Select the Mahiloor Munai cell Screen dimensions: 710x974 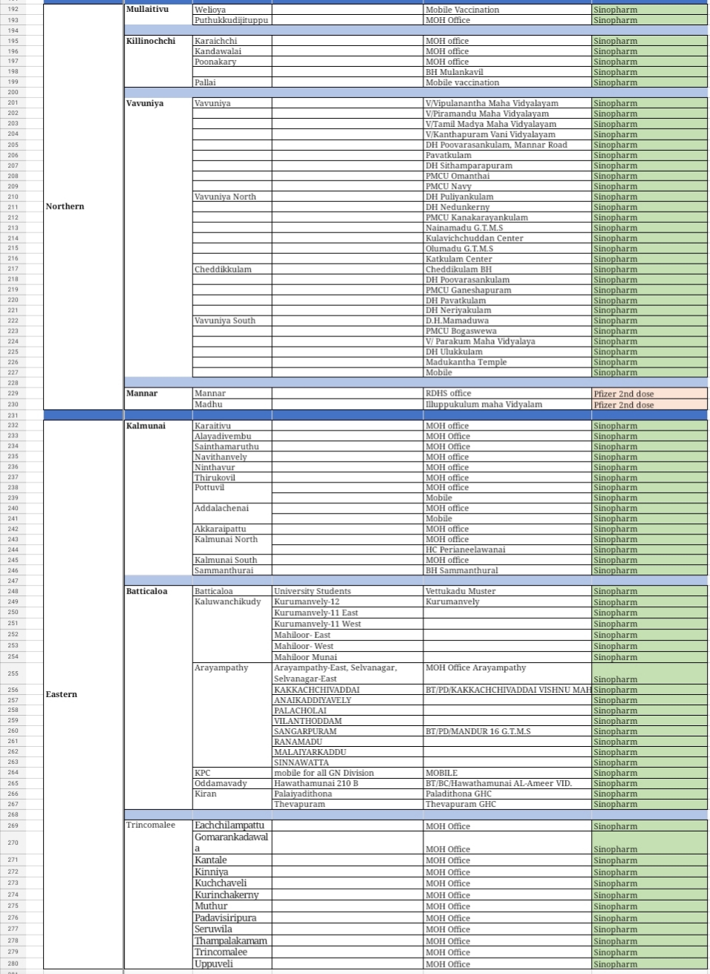click(x=348, y=657)
